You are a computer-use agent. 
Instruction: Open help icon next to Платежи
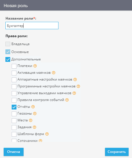pos(35,66)
